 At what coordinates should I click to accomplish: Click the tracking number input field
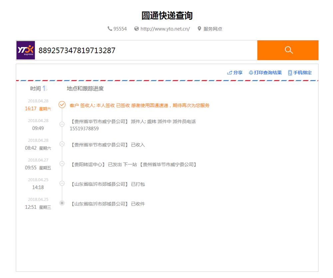point(146,50)
